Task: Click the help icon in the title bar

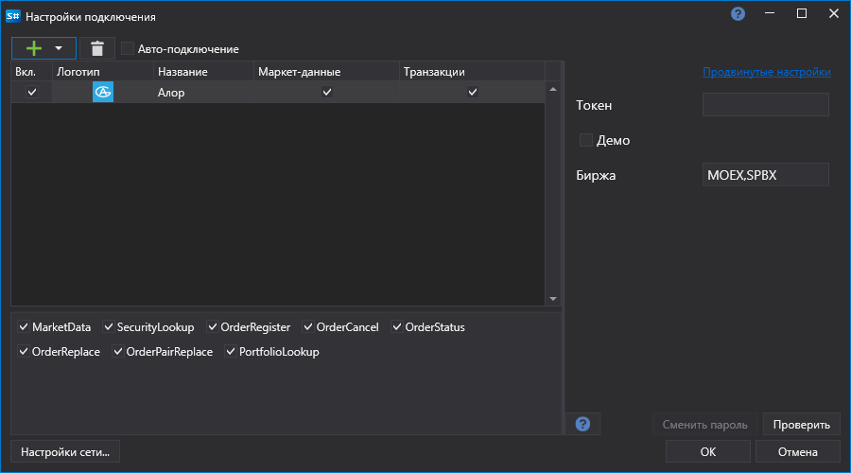Action: click(738, 14)
